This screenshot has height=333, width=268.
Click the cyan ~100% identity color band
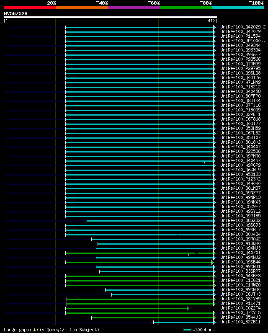point(238,8)
